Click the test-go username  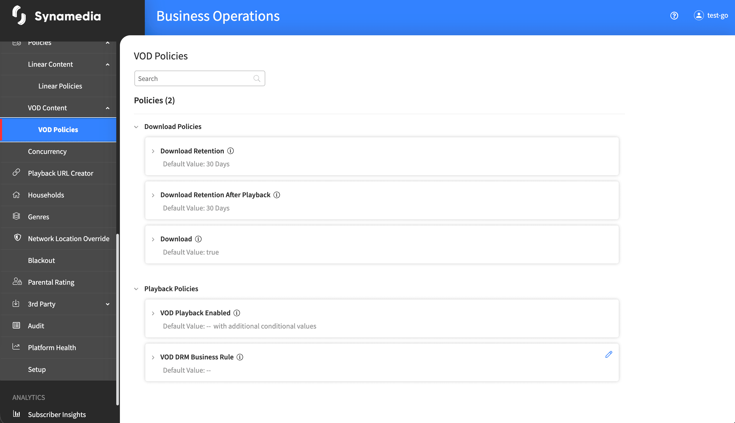pyautogui.click(x=717, y=15)
